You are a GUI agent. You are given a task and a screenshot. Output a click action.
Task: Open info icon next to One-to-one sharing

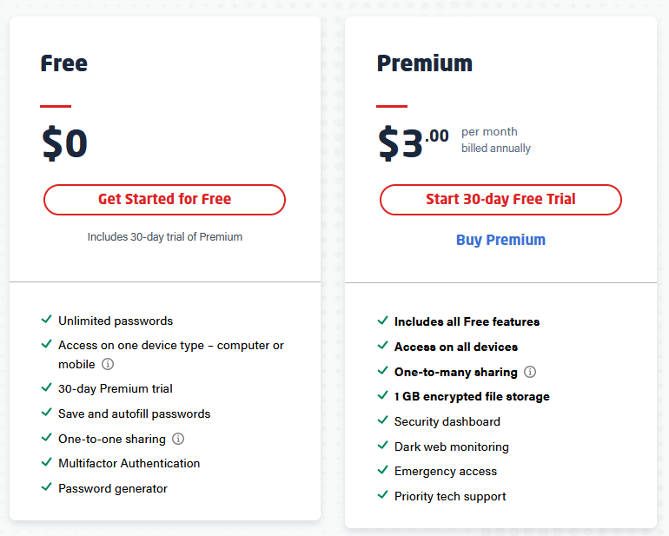[178, 439]
